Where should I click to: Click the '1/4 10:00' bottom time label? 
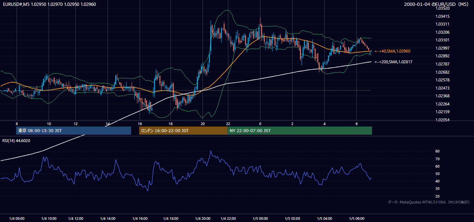pyautogui.click(x=49, y=219)
